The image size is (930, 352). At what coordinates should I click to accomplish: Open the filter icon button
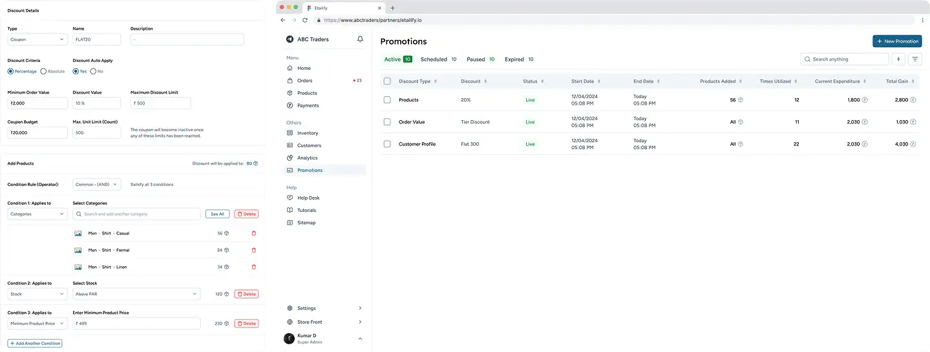click(x=915, y=59)
